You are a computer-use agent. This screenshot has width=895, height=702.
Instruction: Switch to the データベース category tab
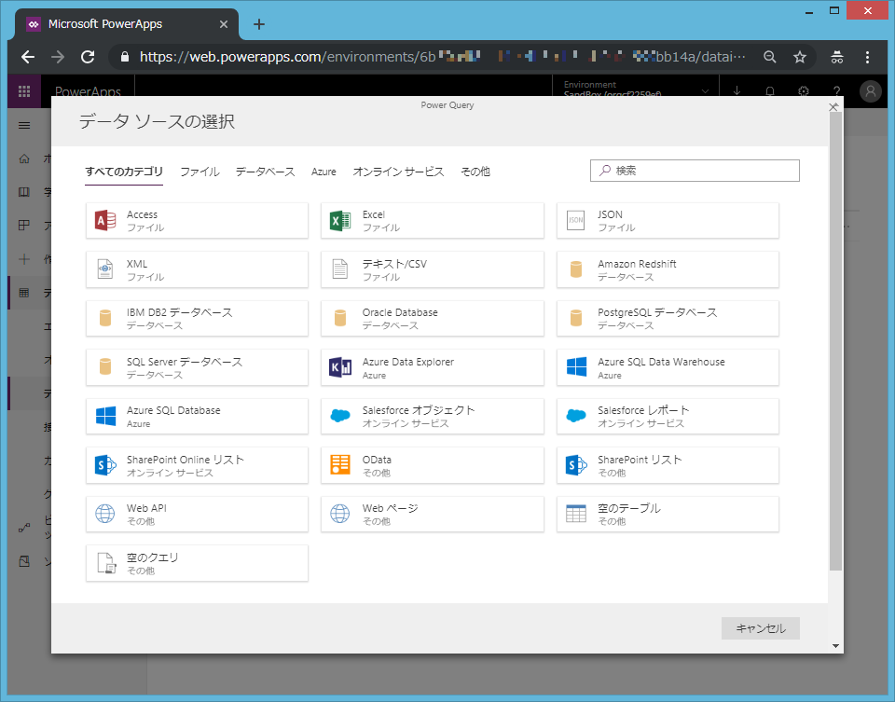[x=266, y=172]
